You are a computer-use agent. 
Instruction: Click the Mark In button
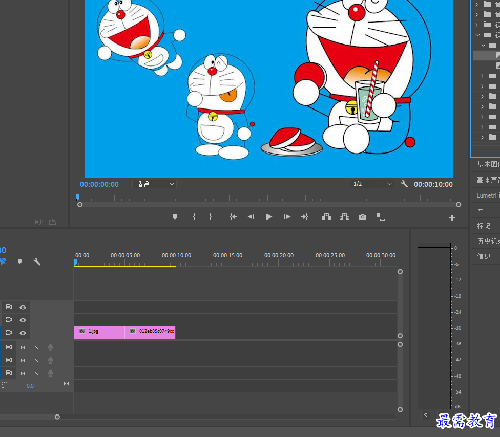(x=194, y=217)
